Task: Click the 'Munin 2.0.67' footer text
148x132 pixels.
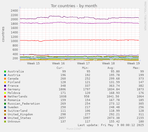Action: [74, 129]
